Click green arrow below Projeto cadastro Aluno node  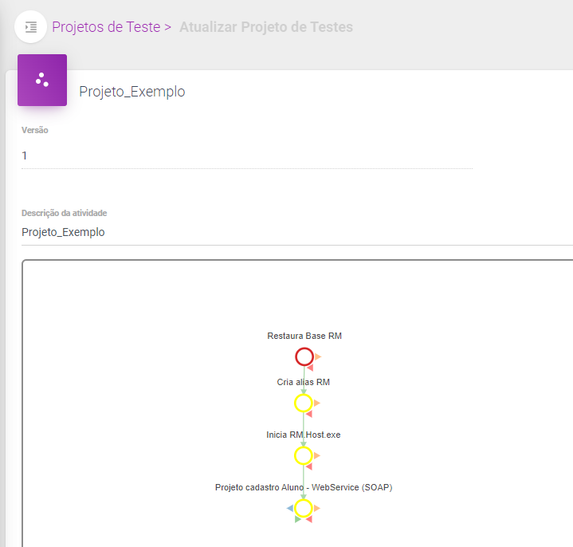[297, 519]
